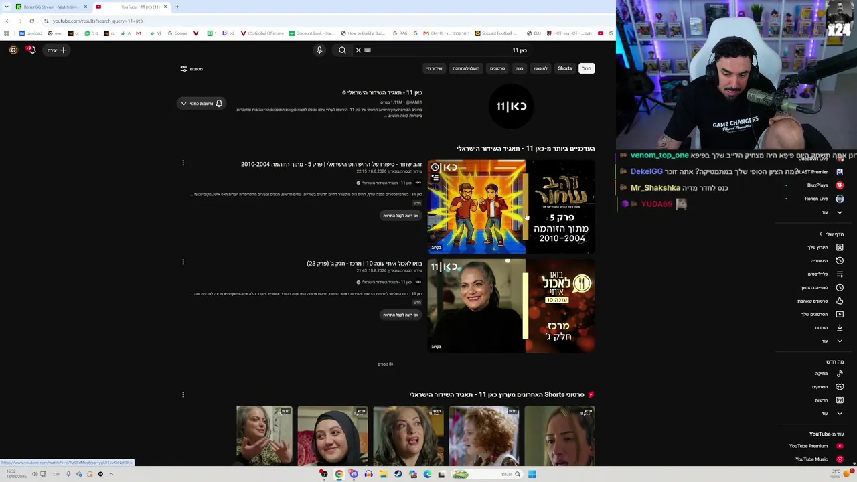
Task: Open Downloads (הורדות) in sidebar
Action: point(828,328)
